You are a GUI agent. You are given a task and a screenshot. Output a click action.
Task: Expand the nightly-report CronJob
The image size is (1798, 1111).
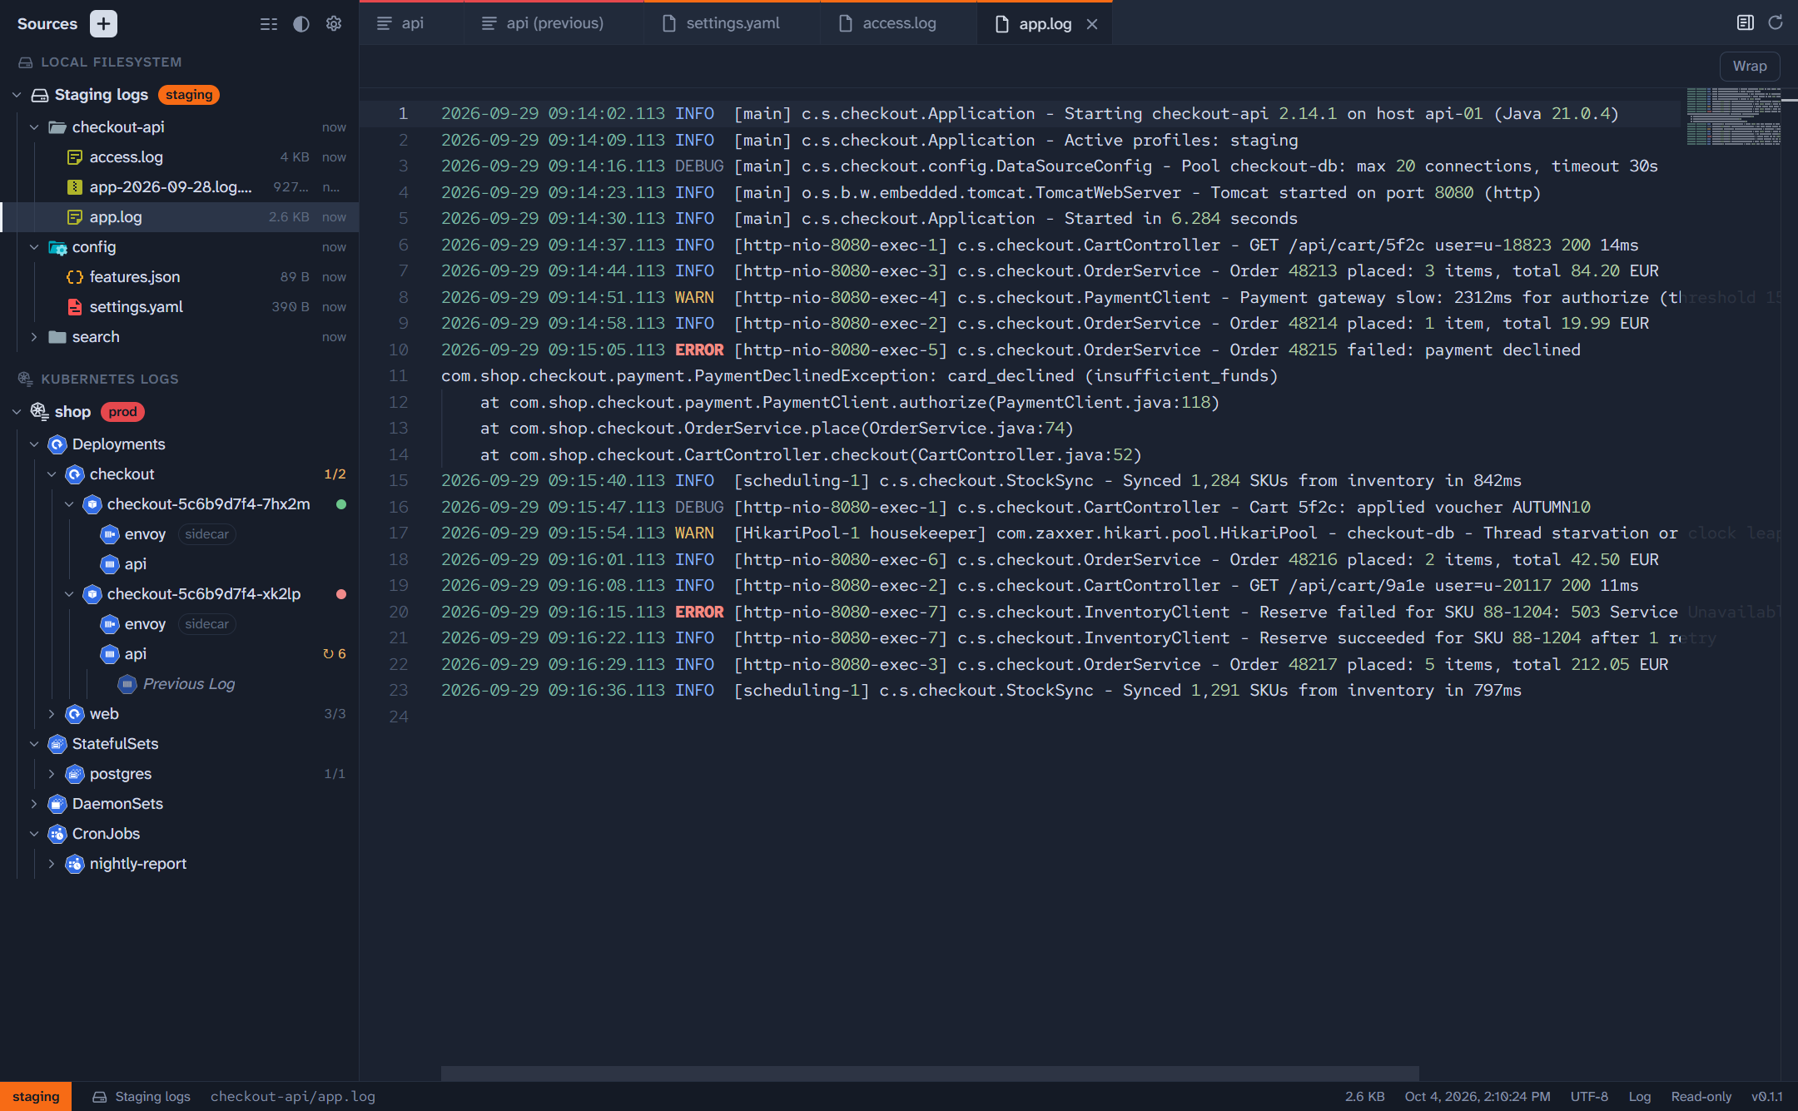(x=52, y=864)
